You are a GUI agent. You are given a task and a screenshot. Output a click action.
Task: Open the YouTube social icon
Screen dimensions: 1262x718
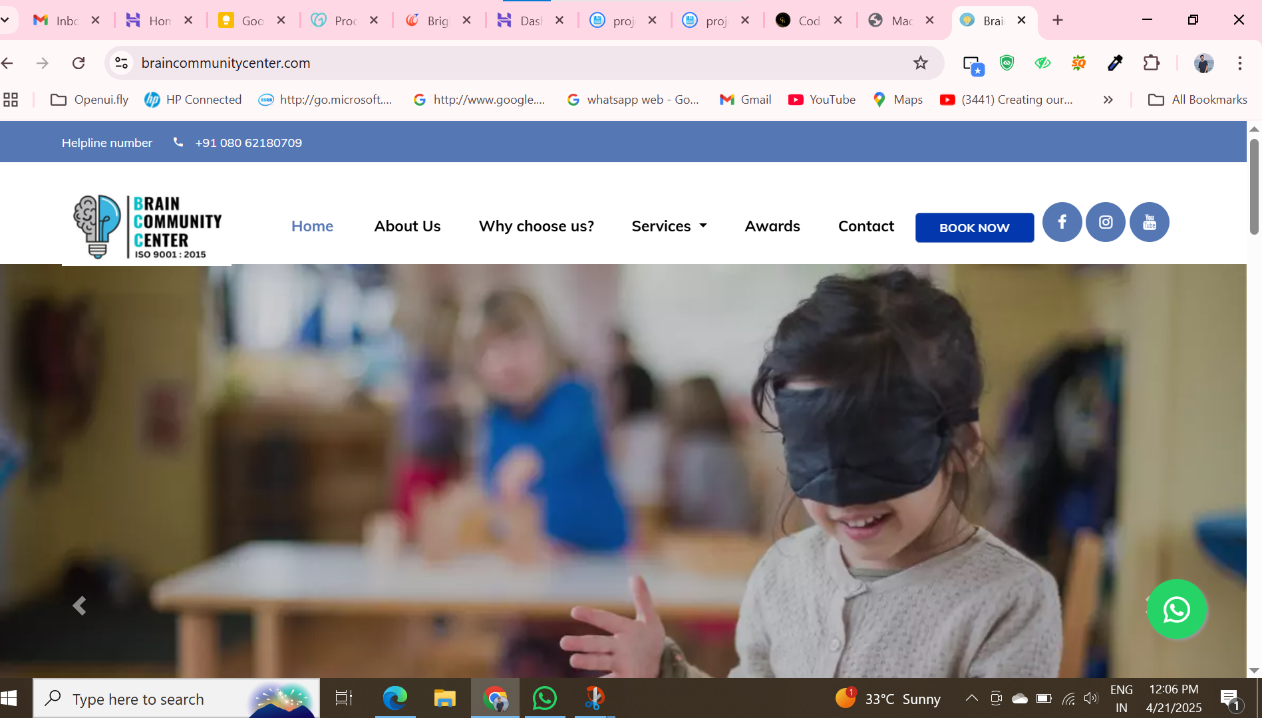[x=1149, y=222]
